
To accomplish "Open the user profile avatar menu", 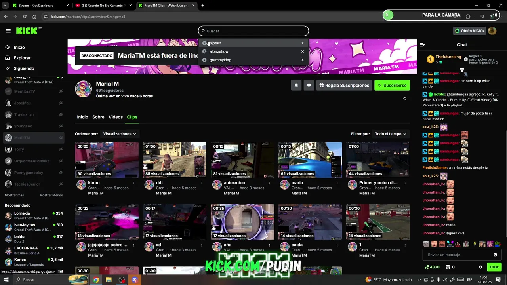I will [492, 31].
